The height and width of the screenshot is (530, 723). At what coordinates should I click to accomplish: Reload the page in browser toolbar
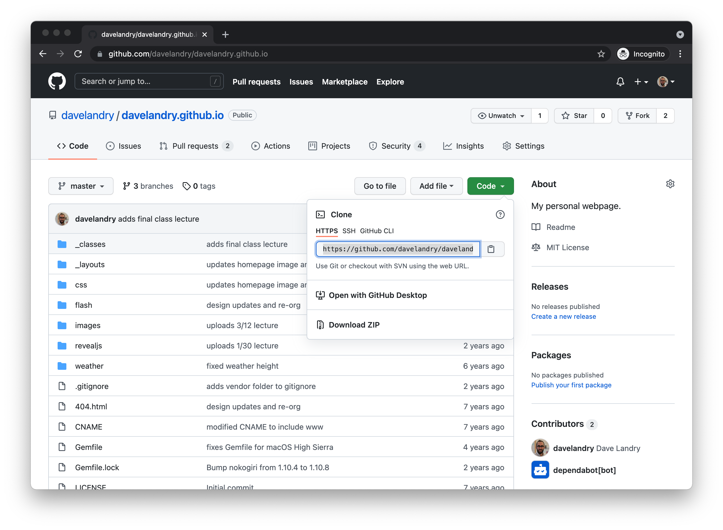(x=78, y=53)
